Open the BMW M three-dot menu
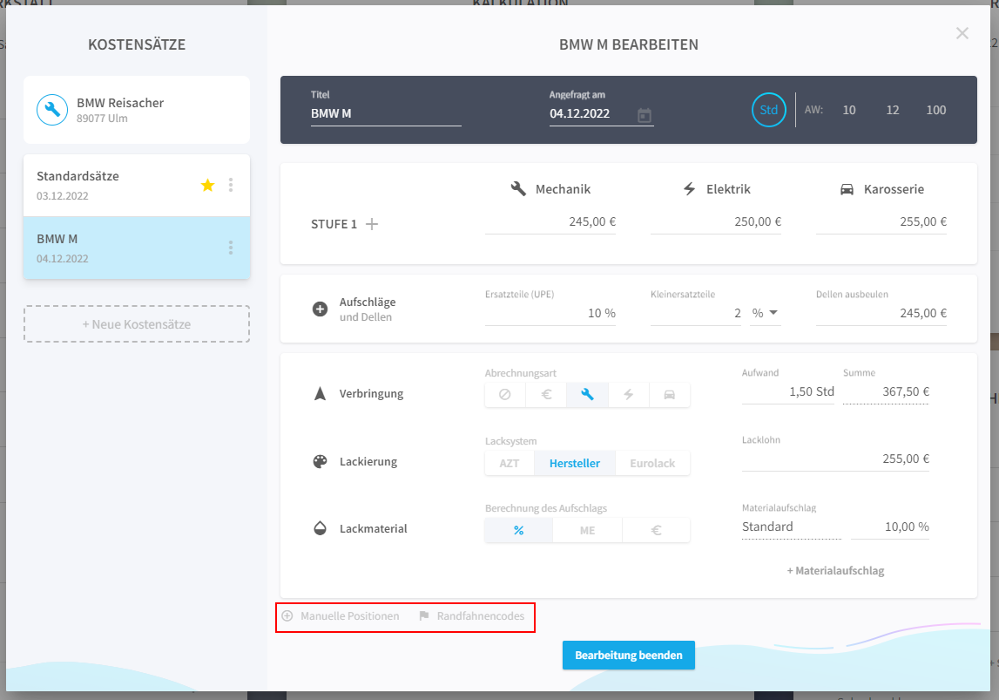999x700 pixels. (x=231, y=248)
